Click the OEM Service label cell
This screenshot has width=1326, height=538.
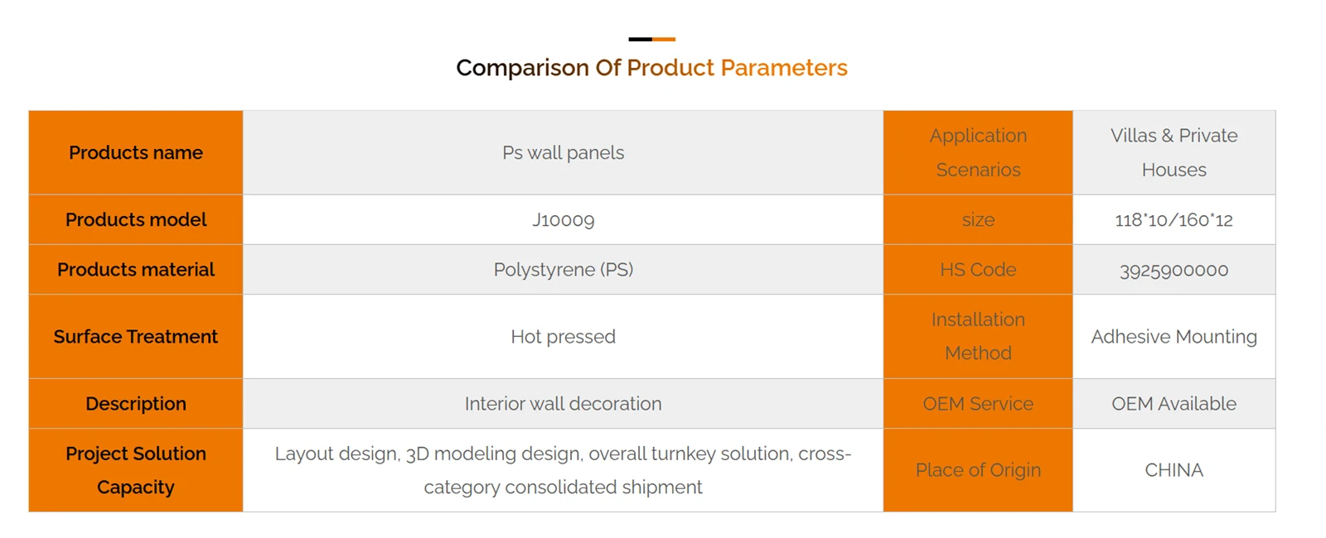click(978, 403)
